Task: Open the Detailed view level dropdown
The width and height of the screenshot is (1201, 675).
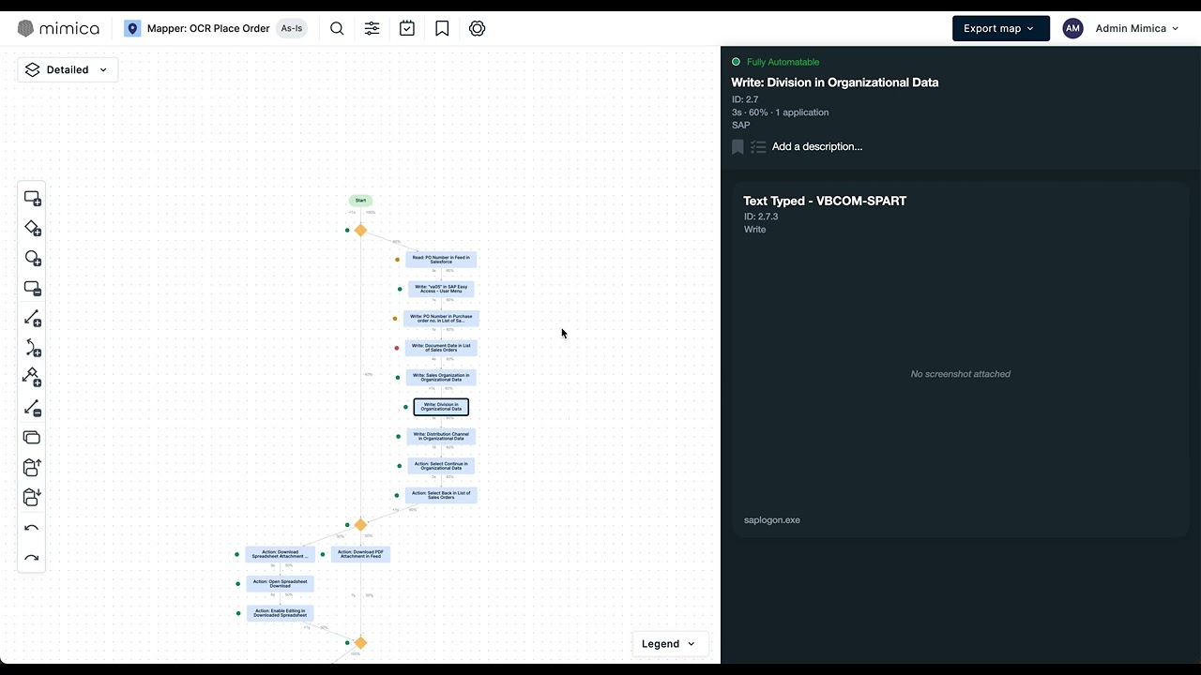Action: point(68,69)
